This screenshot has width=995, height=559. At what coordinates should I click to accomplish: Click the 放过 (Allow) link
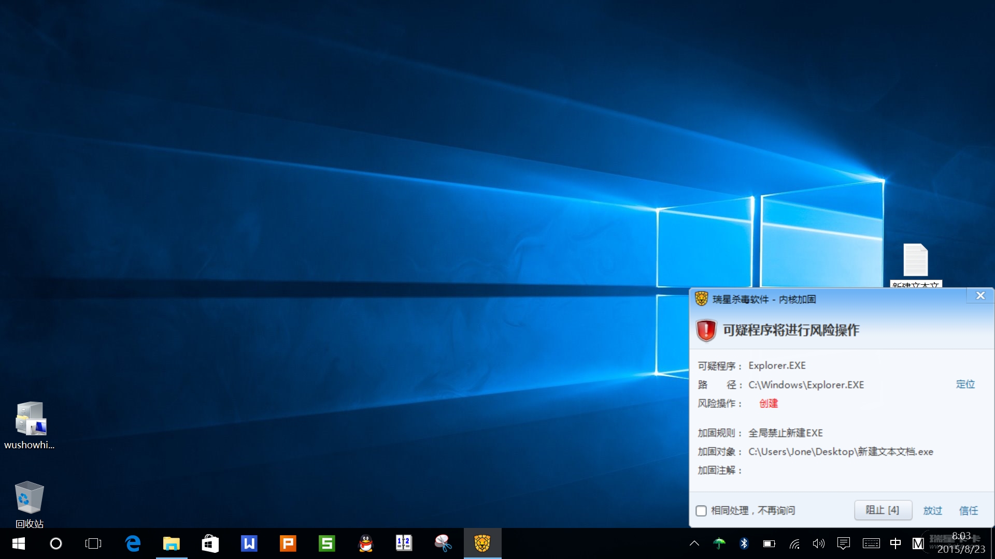tap(932, 511)
